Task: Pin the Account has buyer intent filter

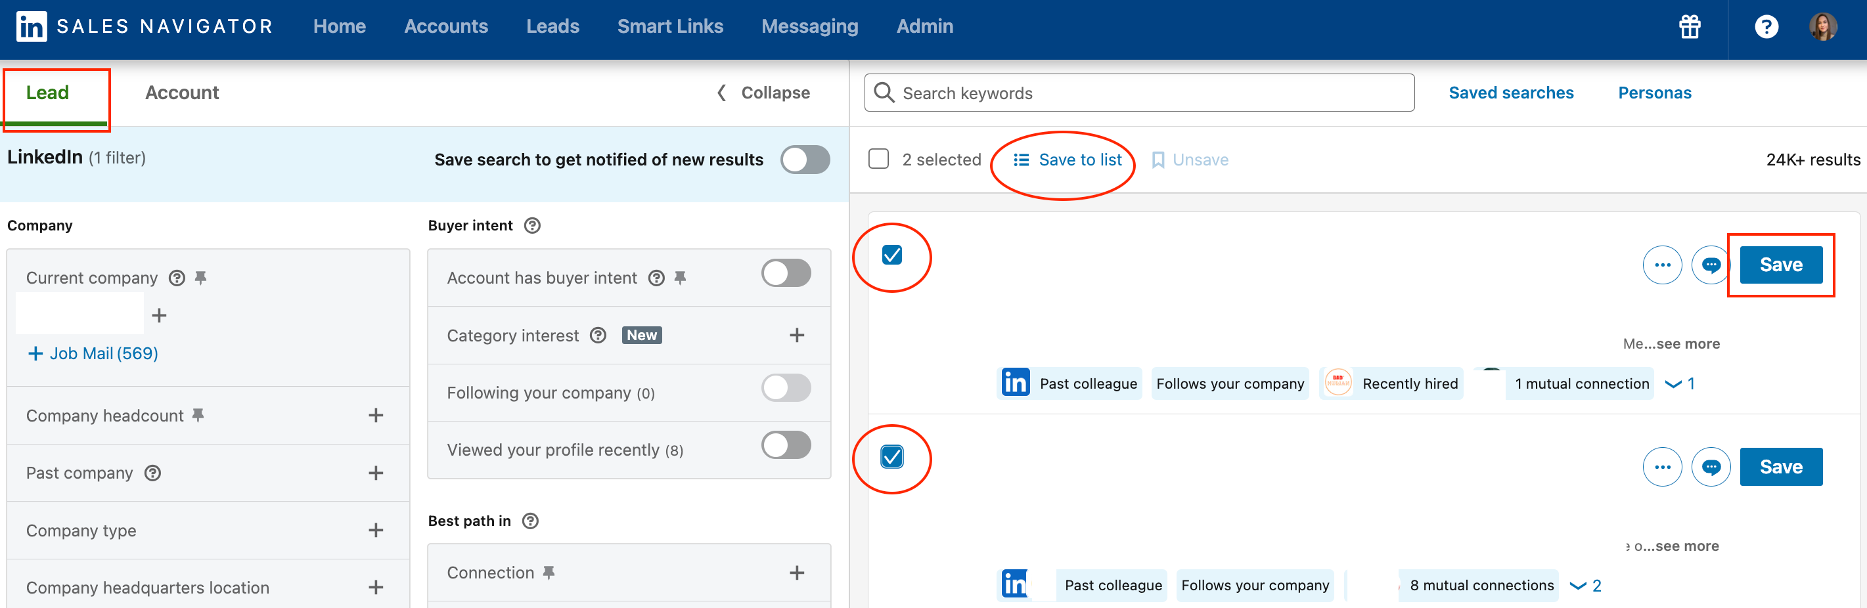Action: click(x=680, y=278)
